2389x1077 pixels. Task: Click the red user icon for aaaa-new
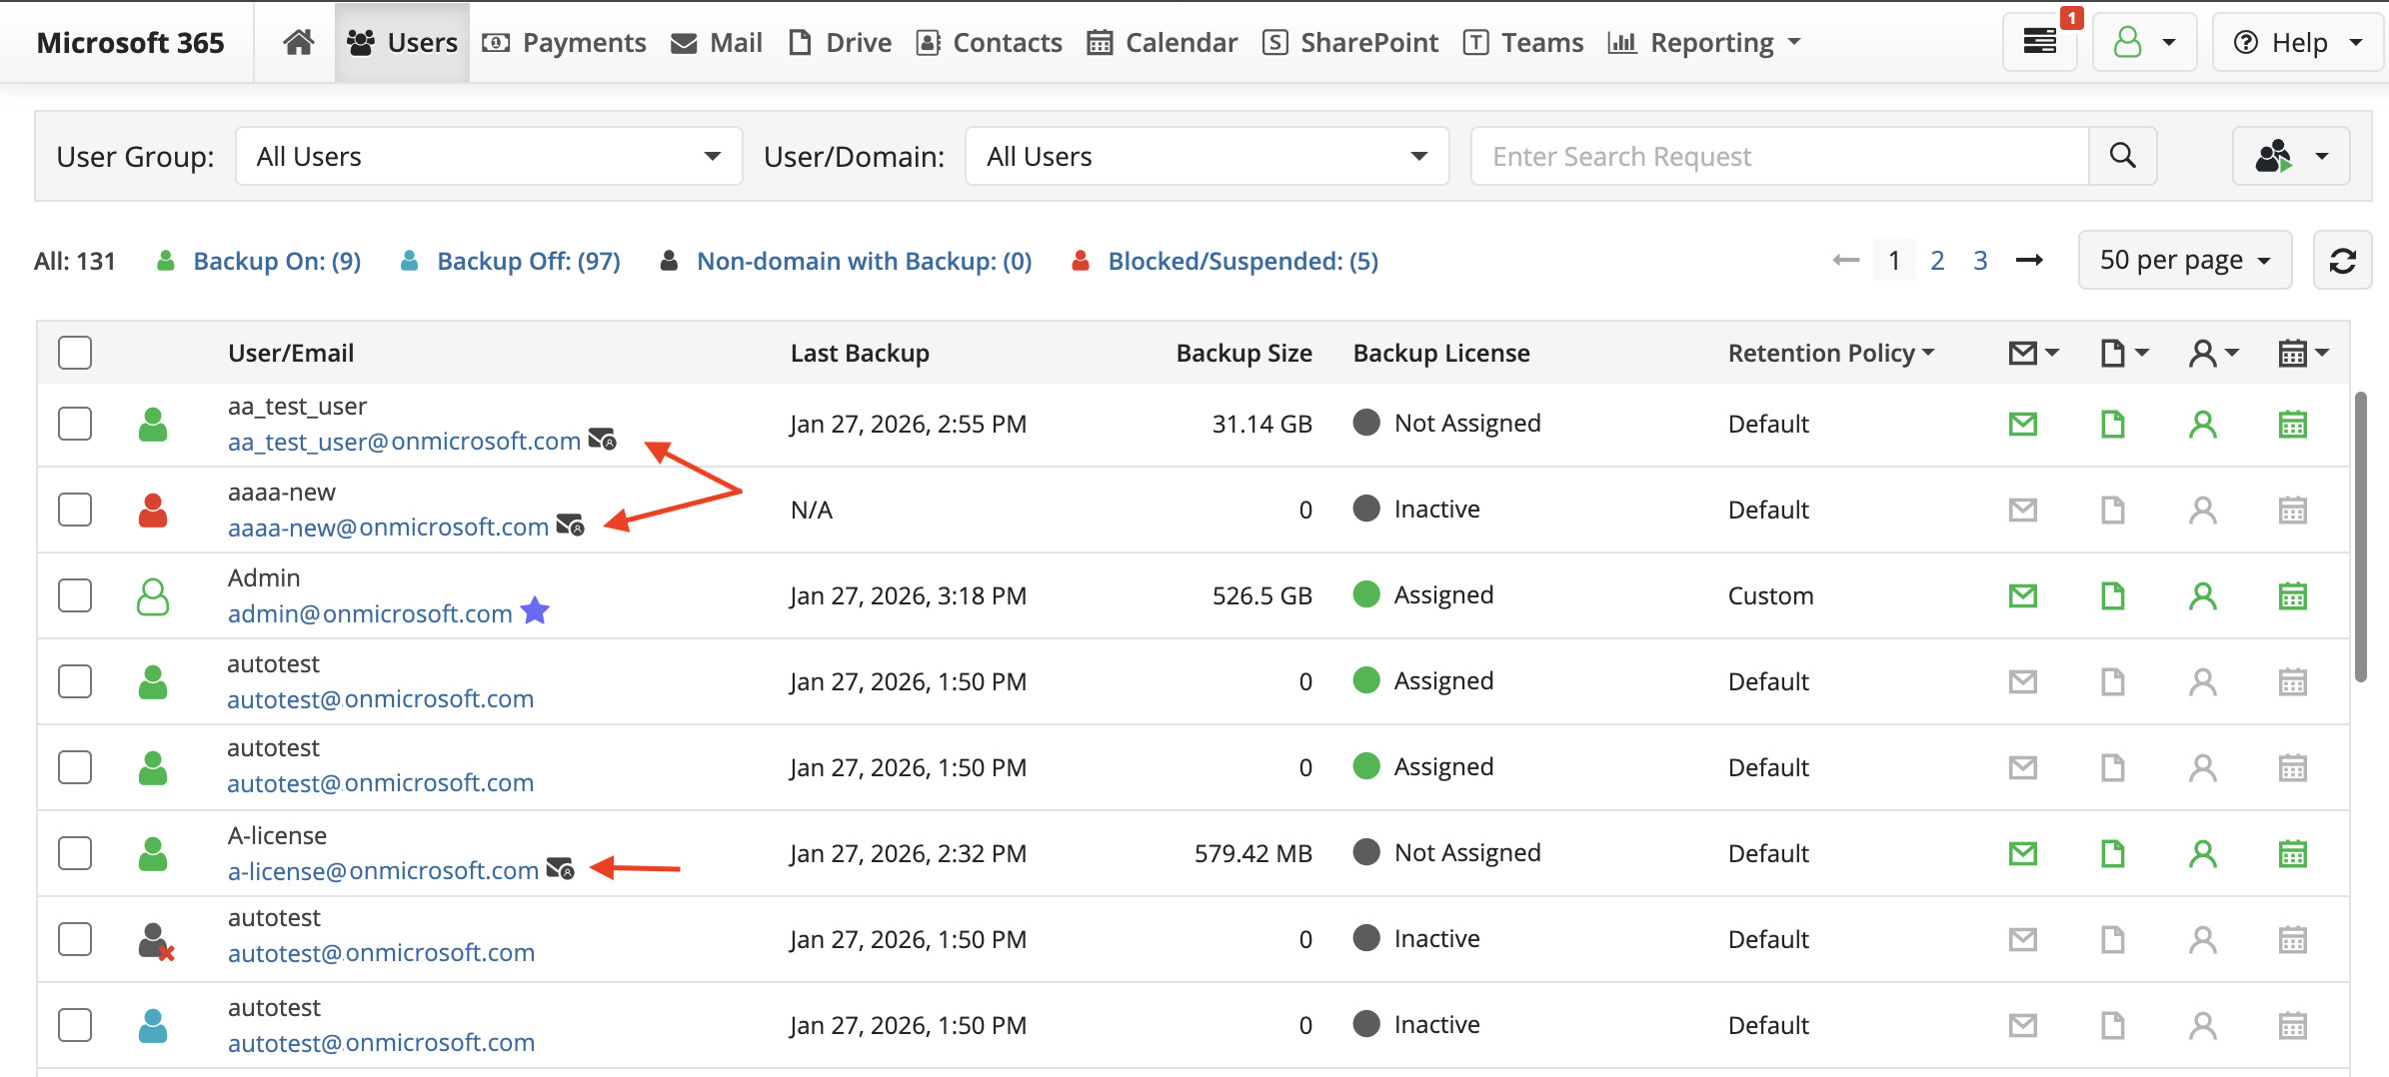pyautogui.click(x=153, y=510)
